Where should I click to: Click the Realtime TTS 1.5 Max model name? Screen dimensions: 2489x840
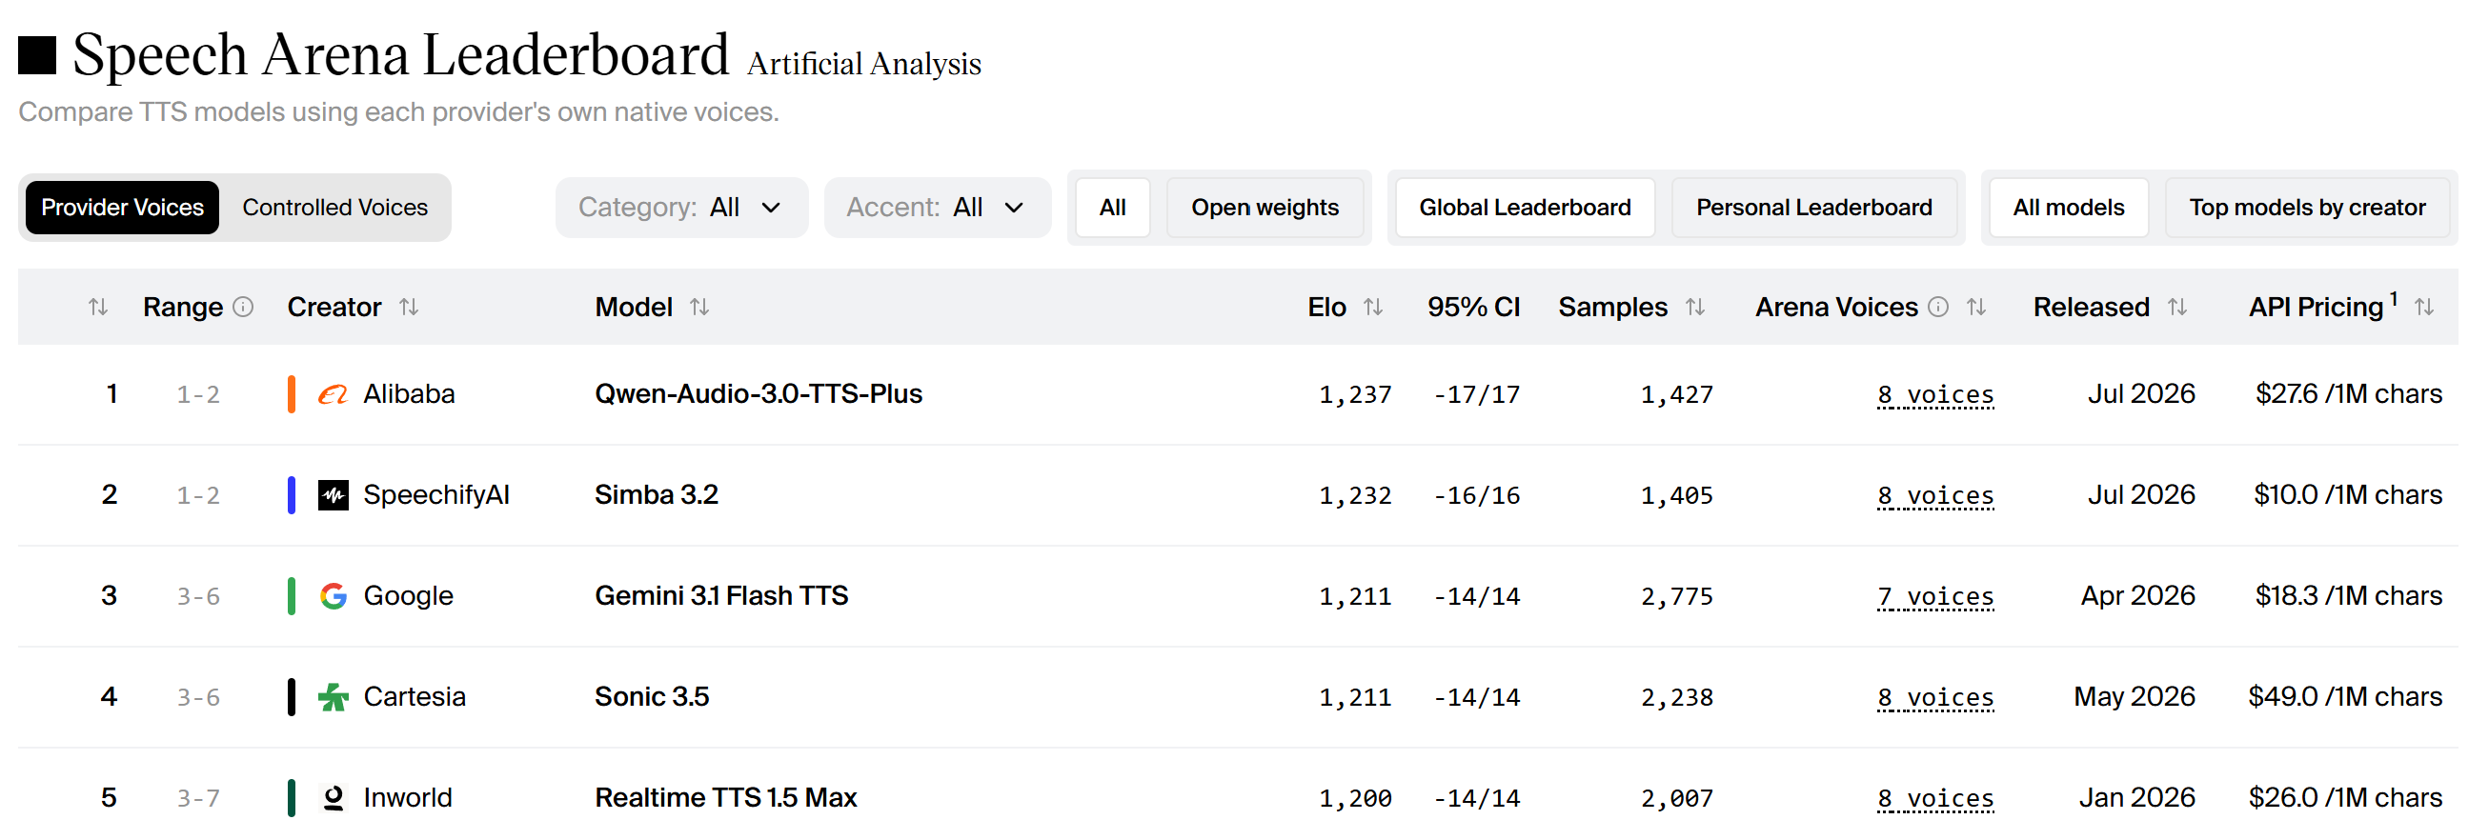pos(725,797)
